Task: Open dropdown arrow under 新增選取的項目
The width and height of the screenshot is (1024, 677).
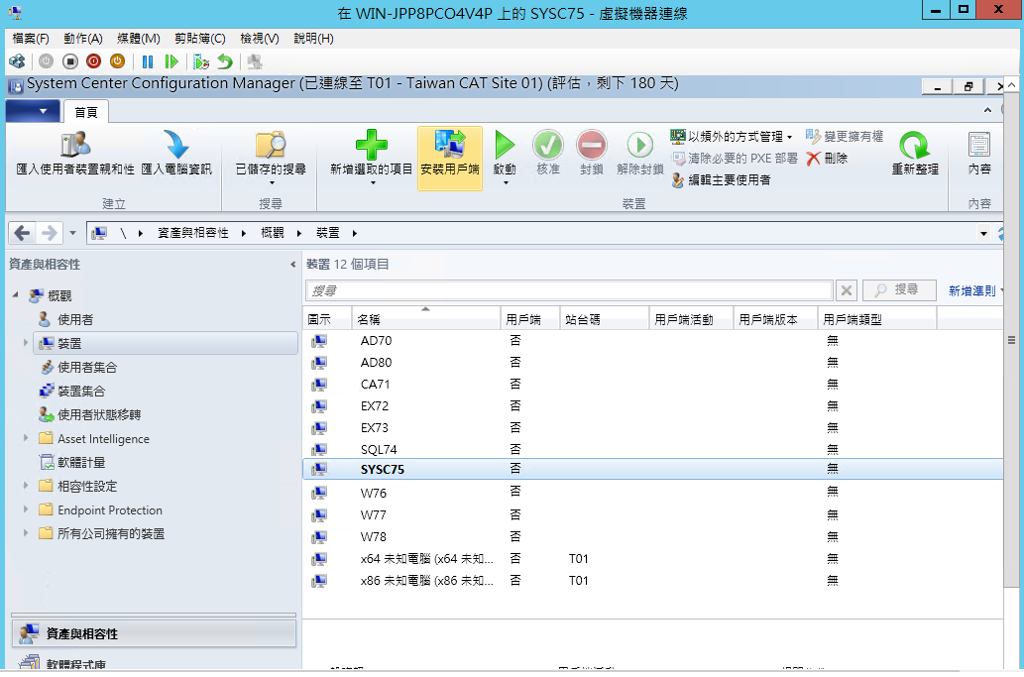Action: pyautogui.click(x=373, y=183)
